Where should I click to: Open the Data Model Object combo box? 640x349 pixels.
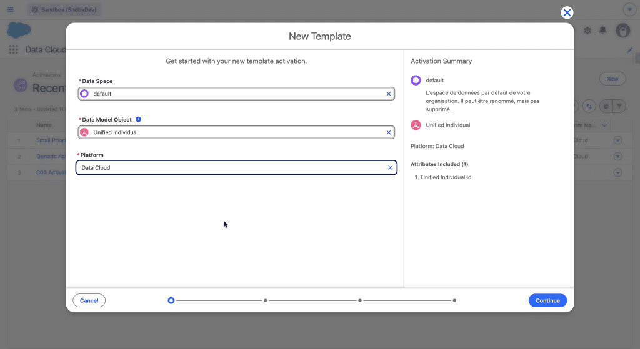click(236, 132)
